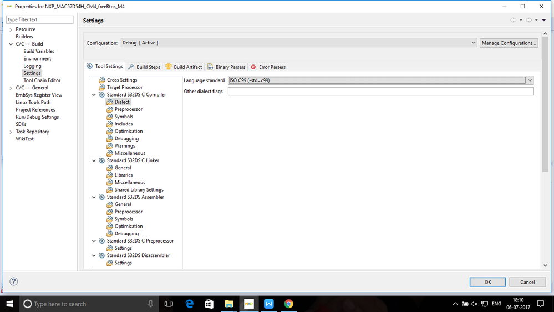Click Other dialect flags field

click(x=380, y=91)
